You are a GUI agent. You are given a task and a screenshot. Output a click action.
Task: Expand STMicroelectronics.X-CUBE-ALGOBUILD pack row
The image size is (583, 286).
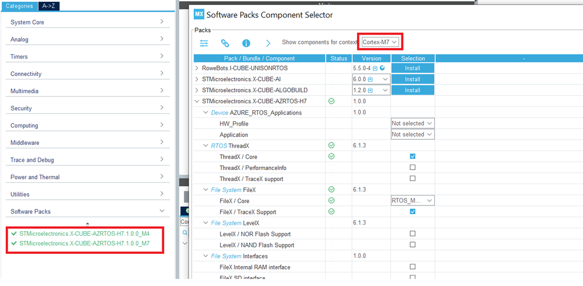[x=197, y=90]
